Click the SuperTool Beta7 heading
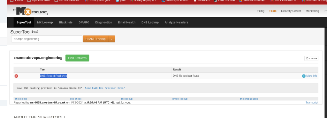Image resolution: width=327 pixels, height=118 pixels. [x=24, y=32]
